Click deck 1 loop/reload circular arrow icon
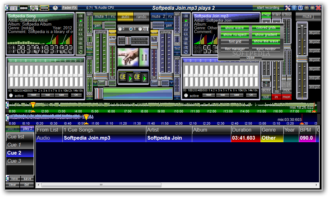The image size is (329, 197). [81, 52]
